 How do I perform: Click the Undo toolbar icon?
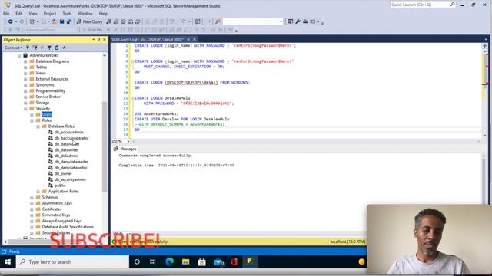172,21
